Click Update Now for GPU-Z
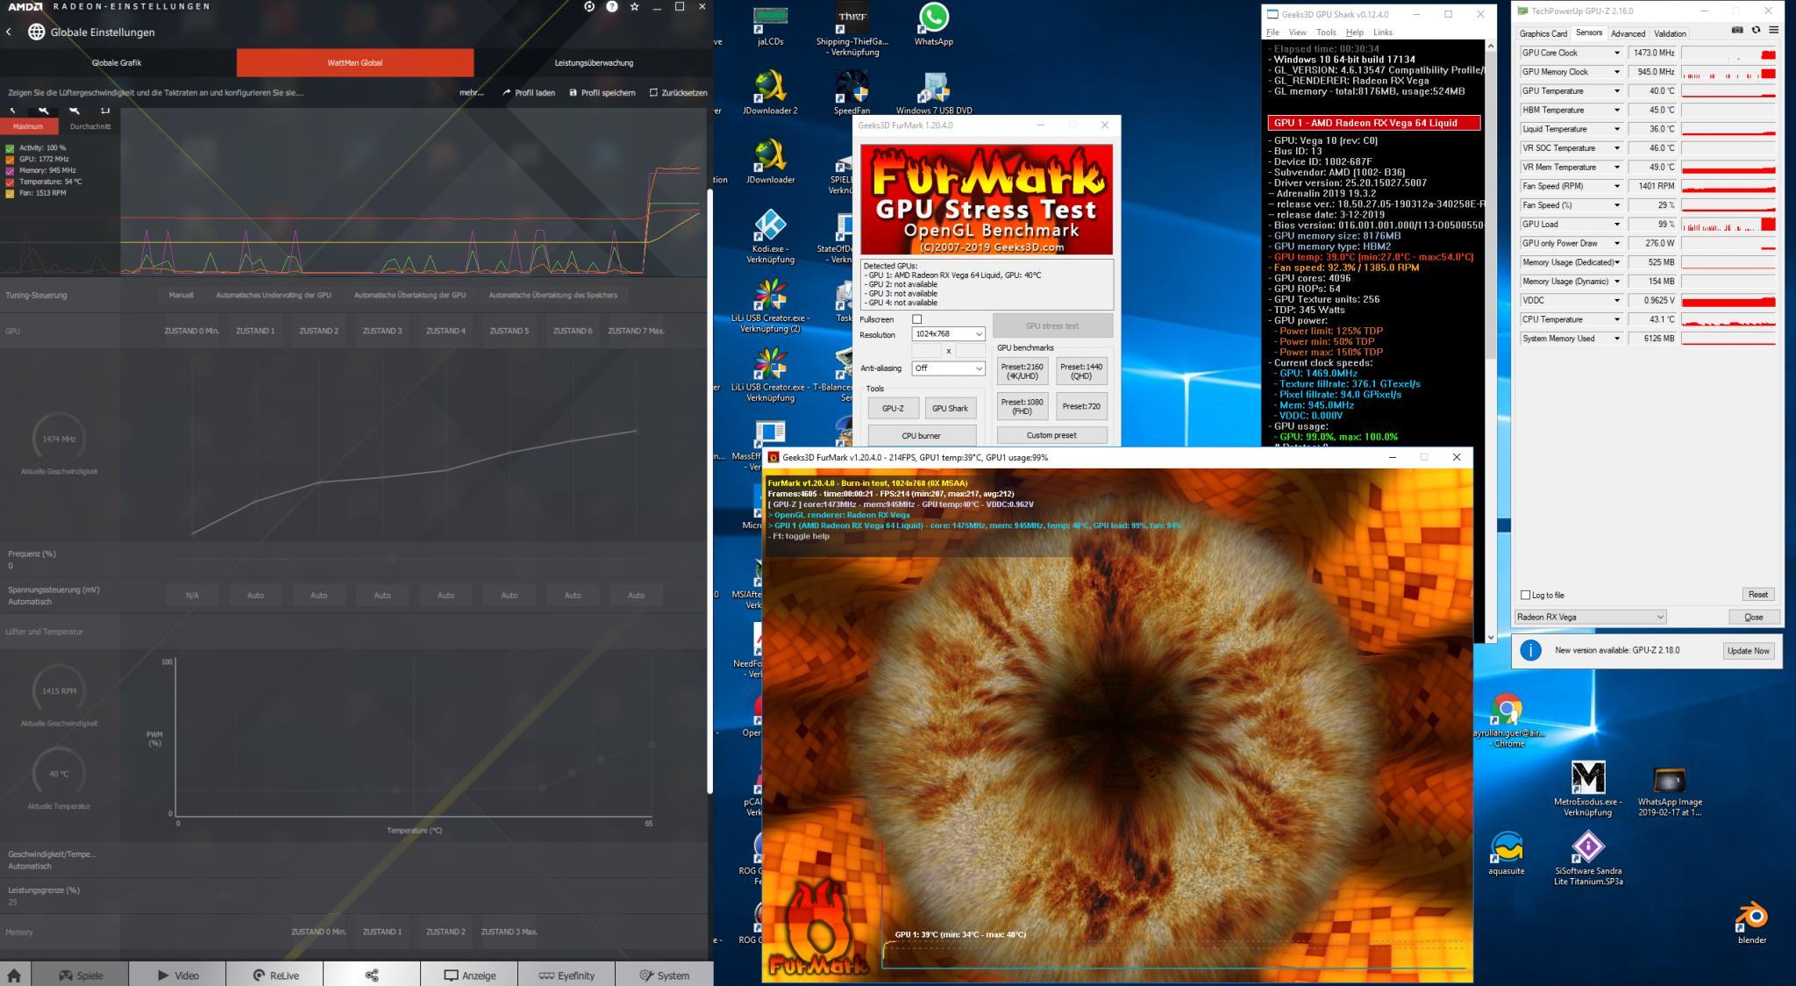 point(1748,651)
